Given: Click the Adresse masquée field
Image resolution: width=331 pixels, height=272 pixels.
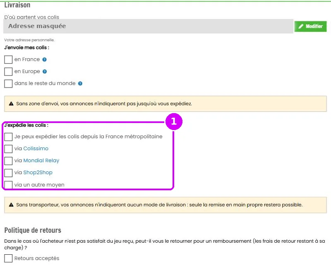Looking at the screenshot, I should (148, 26).
